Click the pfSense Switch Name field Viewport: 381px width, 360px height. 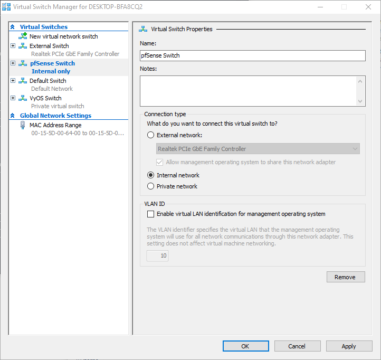[x=252, y=55]
